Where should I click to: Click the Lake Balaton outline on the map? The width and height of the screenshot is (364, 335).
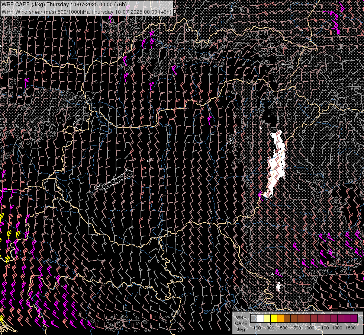[114, 180]
